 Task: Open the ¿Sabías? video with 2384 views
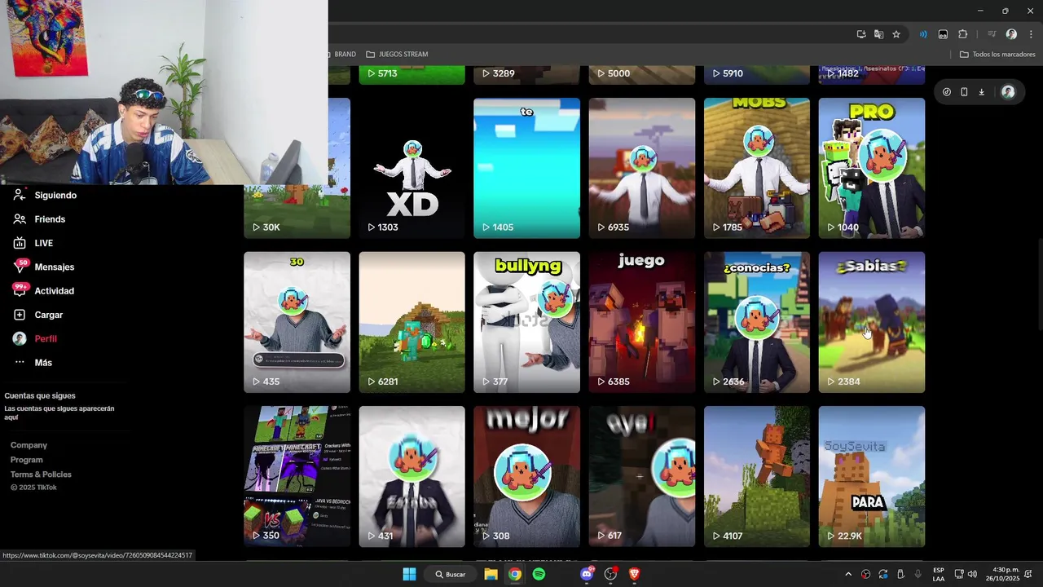872,322
